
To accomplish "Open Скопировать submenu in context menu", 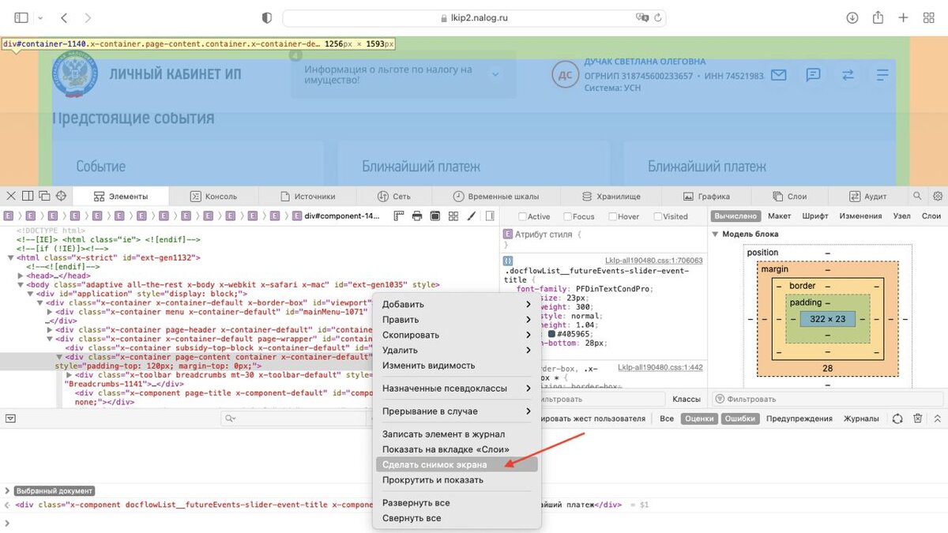I will click(457, 335).
